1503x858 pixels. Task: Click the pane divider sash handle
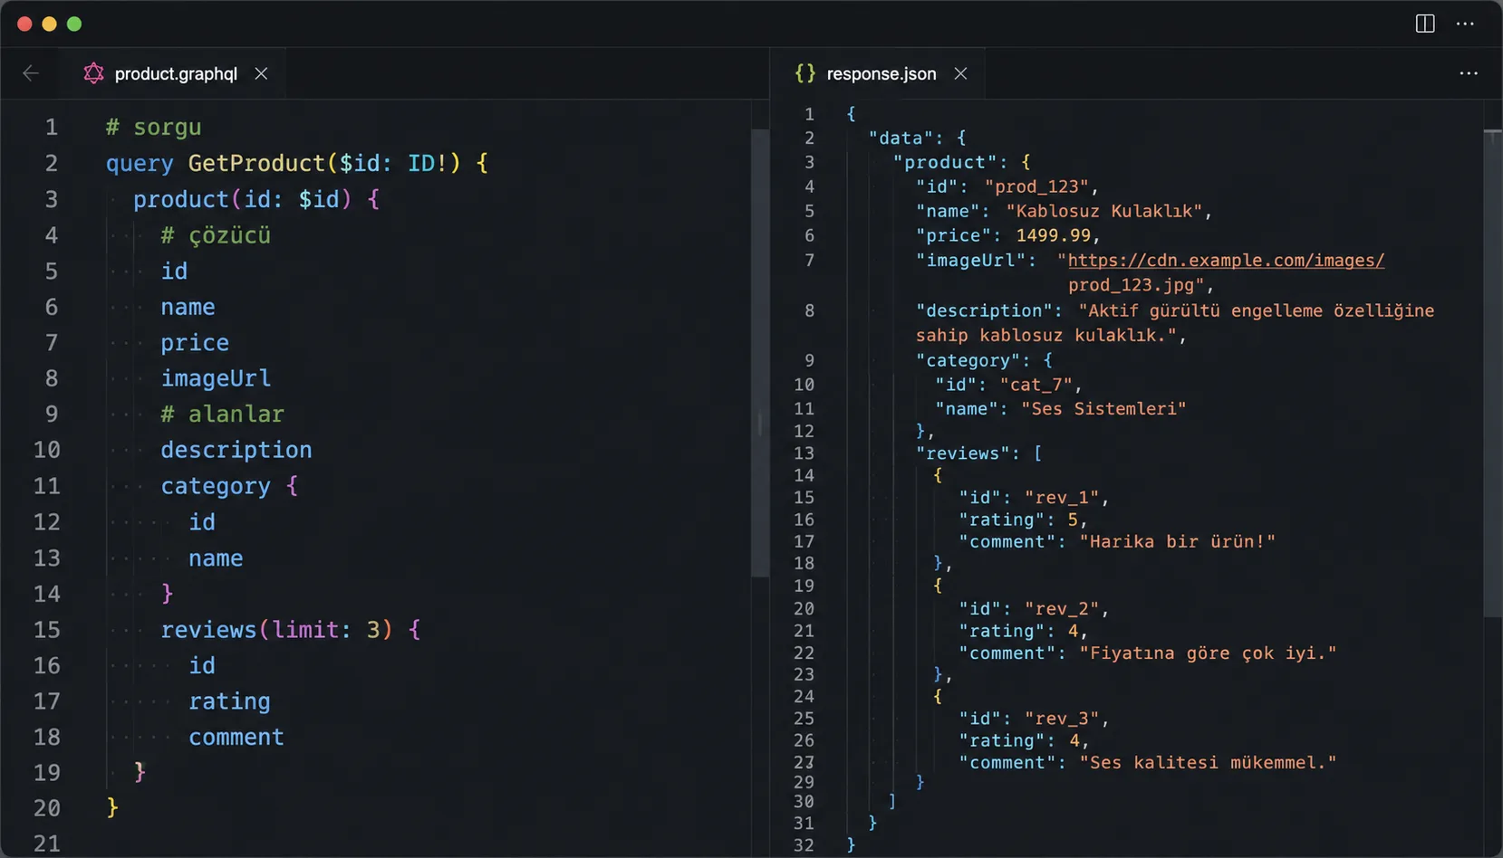tap(759, 424)
